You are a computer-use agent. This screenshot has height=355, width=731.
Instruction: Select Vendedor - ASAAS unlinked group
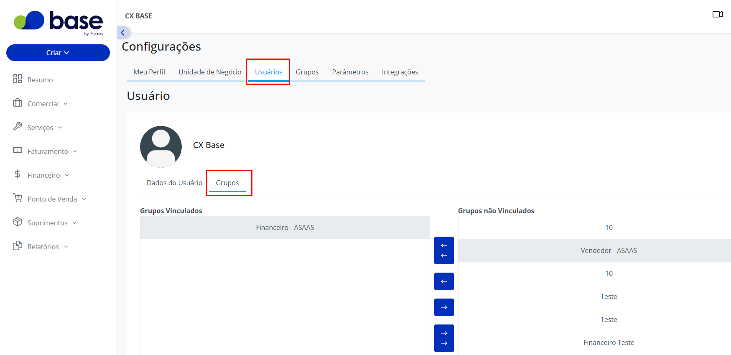click(595, 250)
